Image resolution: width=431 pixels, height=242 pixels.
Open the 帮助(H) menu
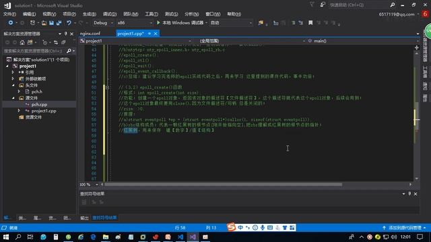(x=234, y=14)
